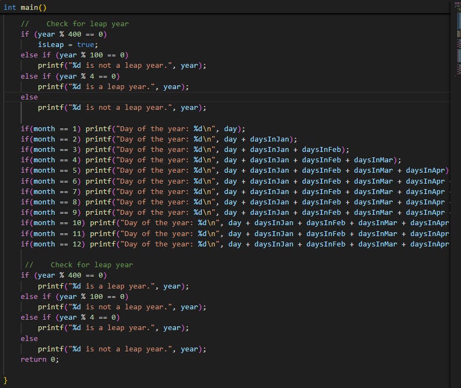The image size is (461, 388).
Task: Click the 'isLeap = true;' statement
Action: pos(67,44)
